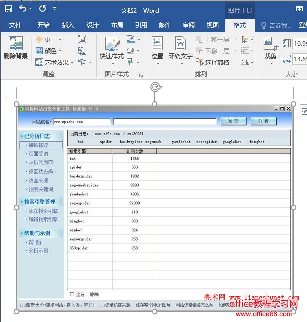Open the Undo history dropdown arrow
The width and height of the screenshot is (307, 322).
pos(30,9)
